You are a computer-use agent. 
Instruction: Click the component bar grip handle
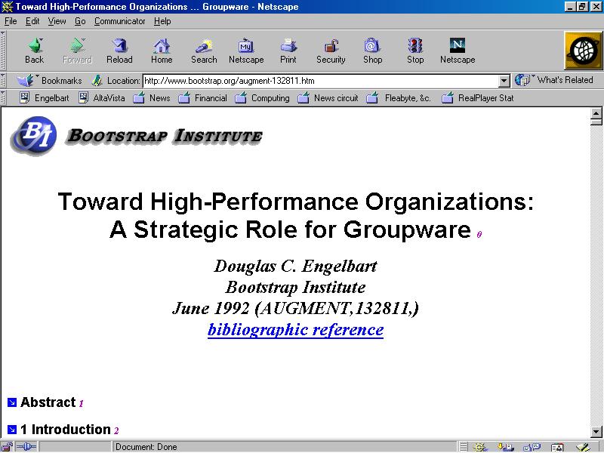click(x=464, y=447)
